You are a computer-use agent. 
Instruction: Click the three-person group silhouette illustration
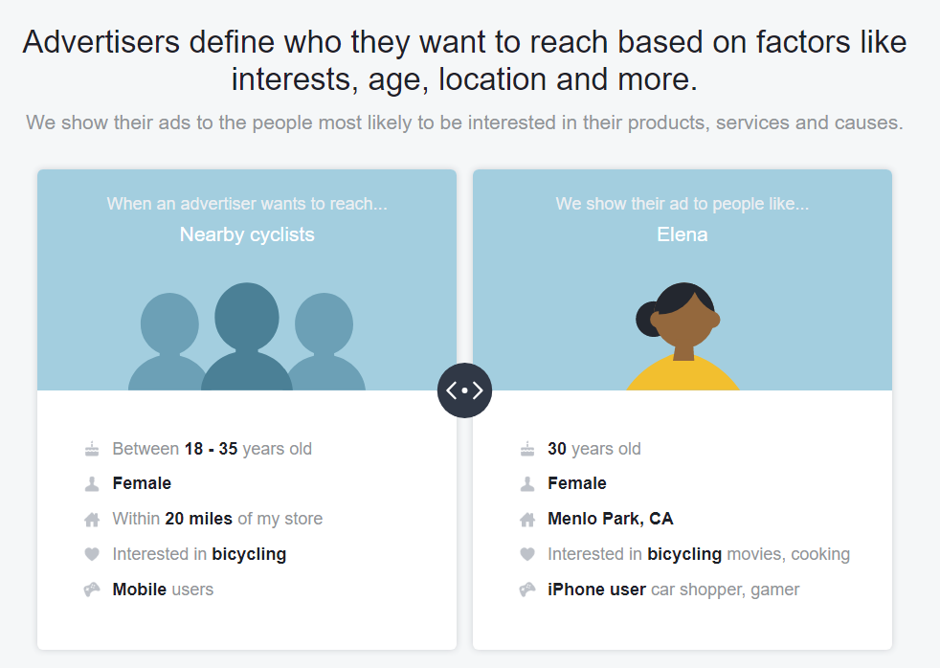pos(247,338)
